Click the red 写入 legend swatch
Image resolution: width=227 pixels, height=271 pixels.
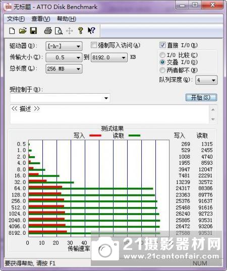pos(95,135)
